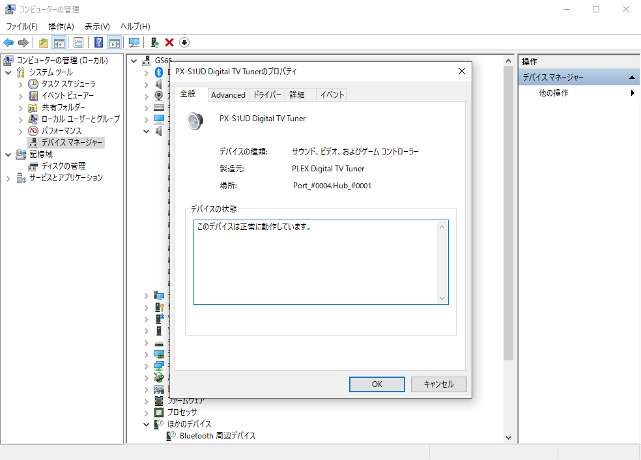
Task: Open the ファイル(F) menu
Action: (21, 27)
